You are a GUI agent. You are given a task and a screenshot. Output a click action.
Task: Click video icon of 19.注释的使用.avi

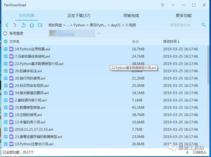click(11, 115)
